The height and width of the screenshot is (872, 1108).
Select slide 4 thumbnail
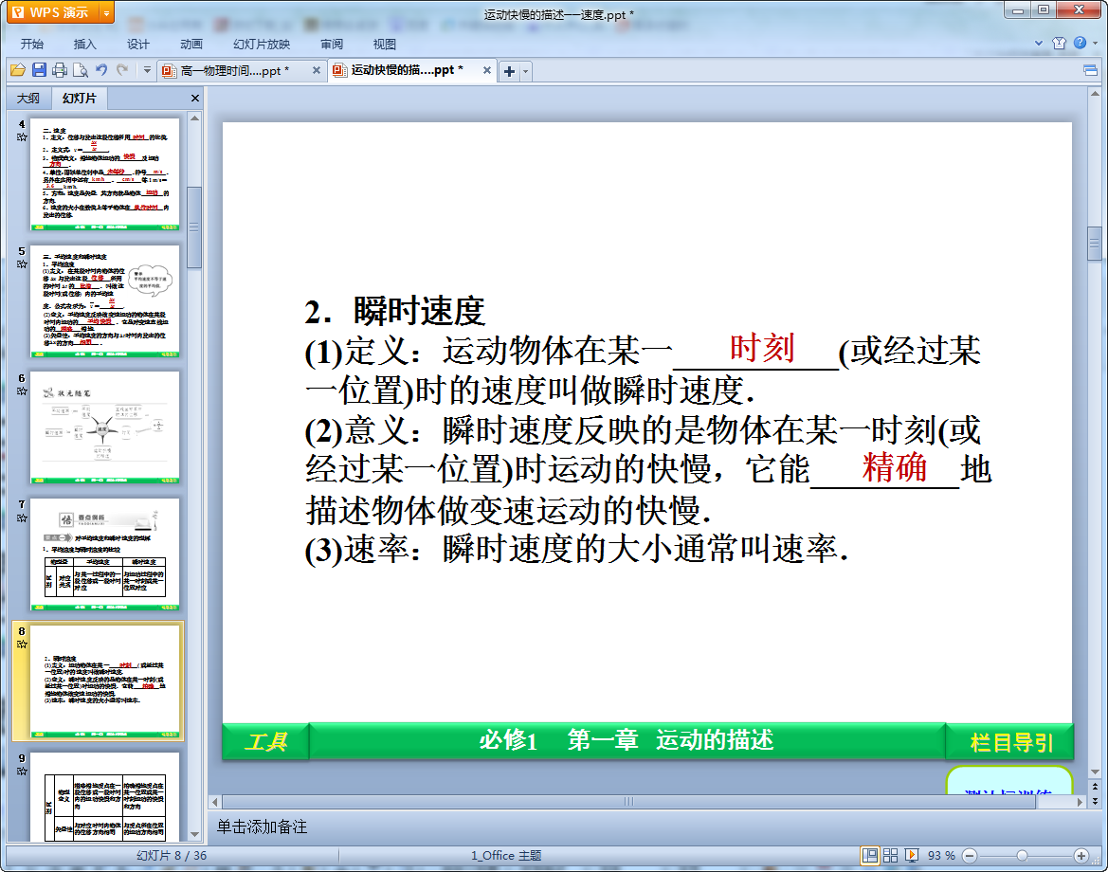point(104,173)
